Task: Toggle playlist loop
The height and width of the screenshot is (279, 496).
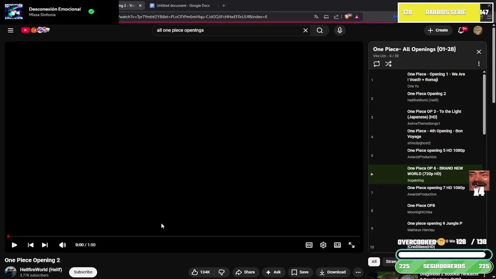Action: [x=377, y=64]
